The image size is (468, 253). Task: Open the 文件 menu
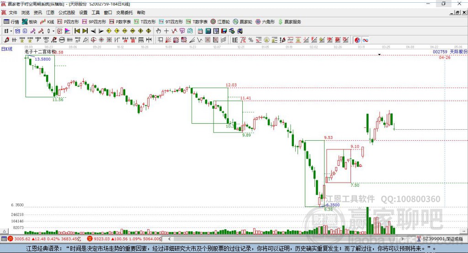(13, 12)
